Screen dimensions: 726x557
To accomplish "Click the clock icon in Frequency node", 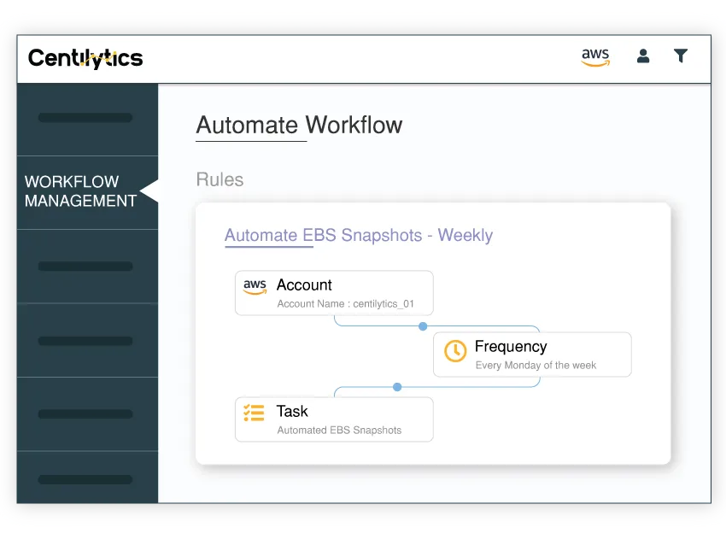I will [x=455, y=351].
